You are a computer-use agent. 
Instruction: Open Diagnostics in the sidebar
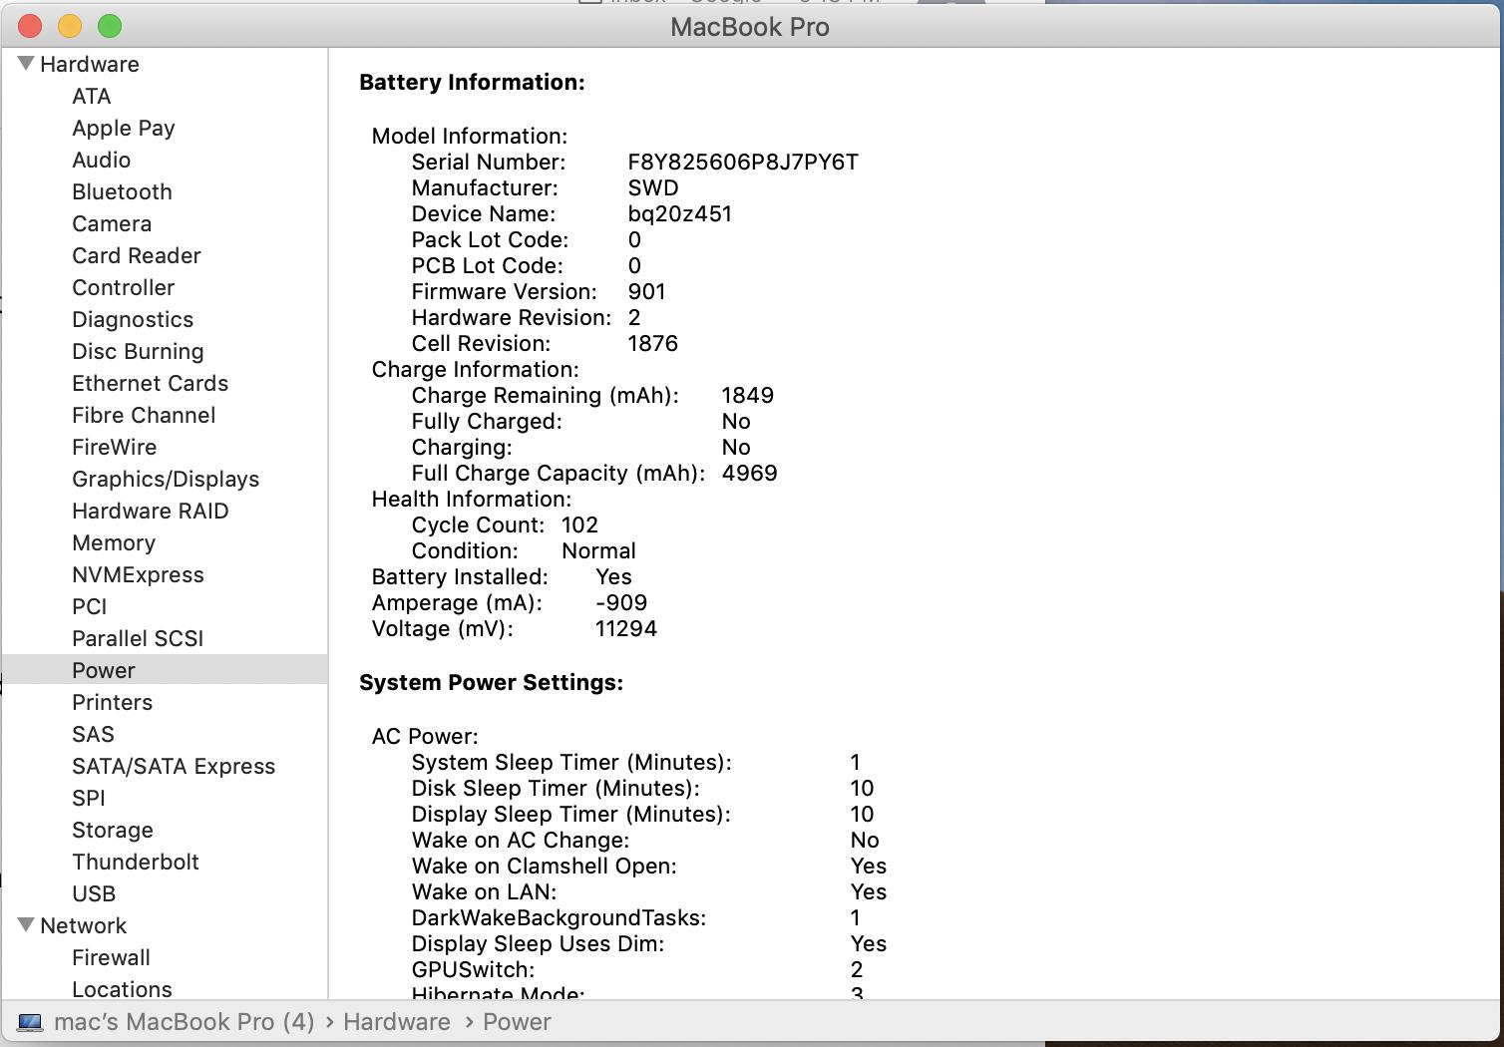pyautogui.click(x=133, y=319)
